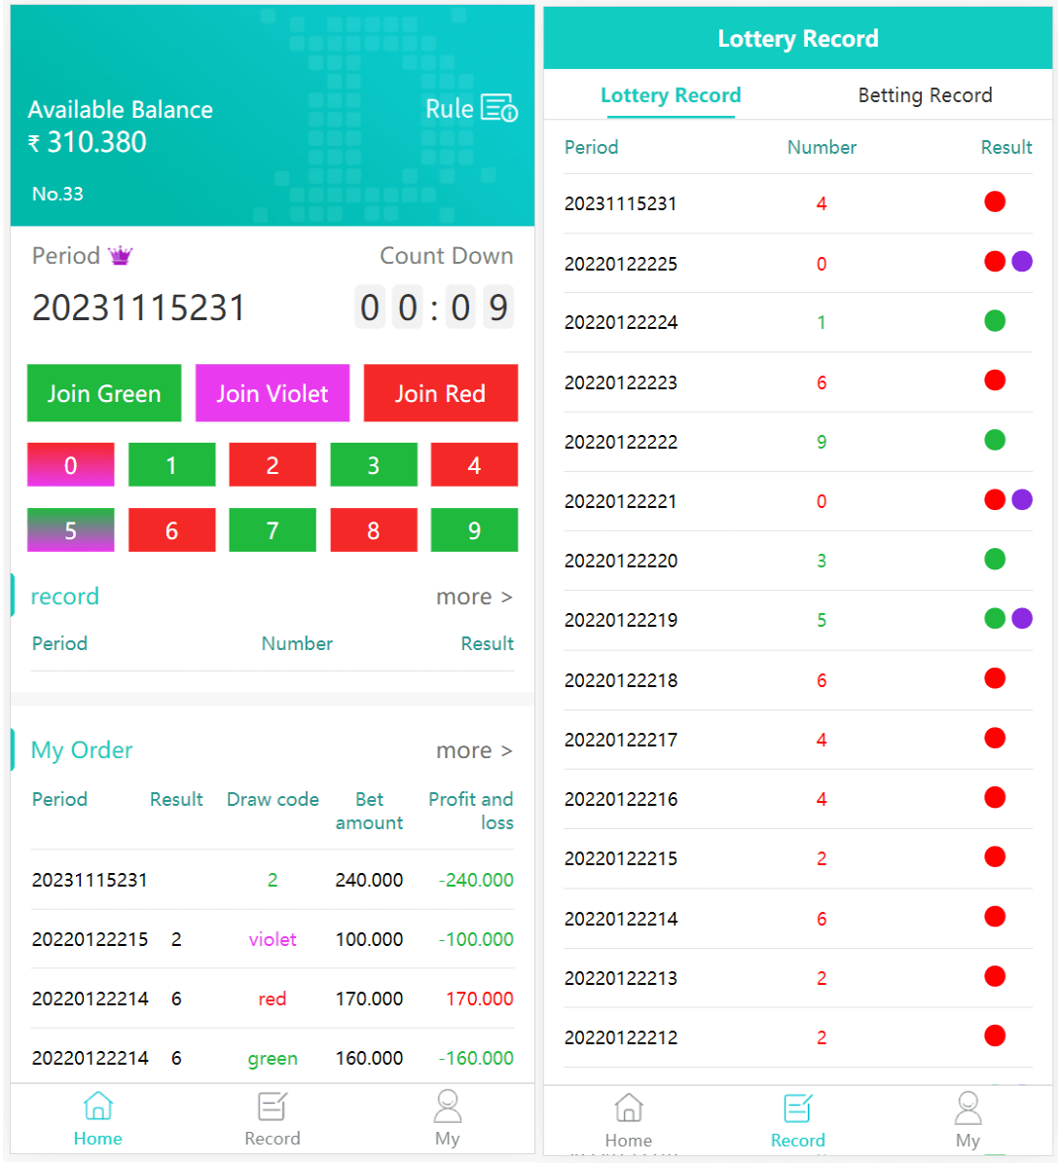Select the Lottery Record tab
1061x1163 pixels.
pyautogui.click(x=671, y=95)
